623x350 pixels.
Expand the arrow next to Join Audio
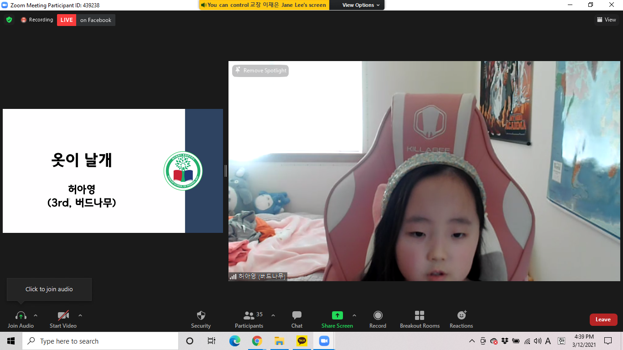(36, 315)
